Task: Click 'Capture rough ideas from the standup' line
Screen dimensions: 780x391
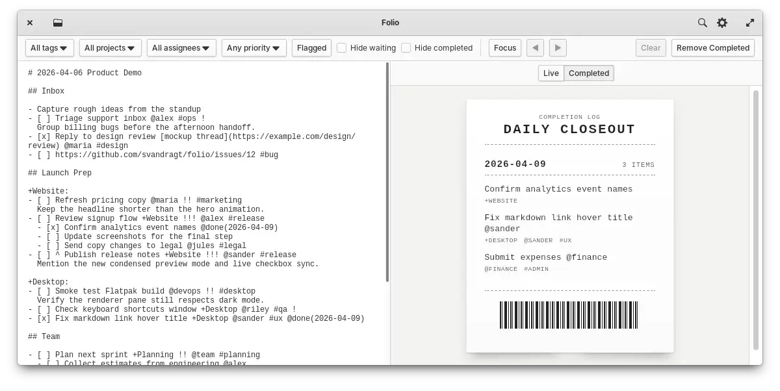Action: click(114, 109)
